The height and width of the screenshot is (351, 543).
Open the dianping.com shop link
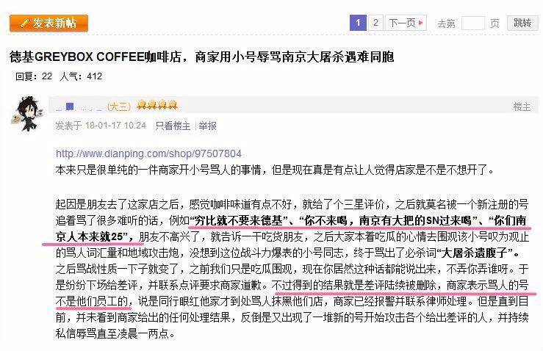[x=148, y=153]
